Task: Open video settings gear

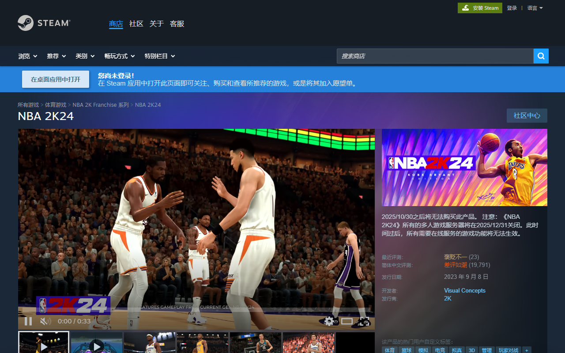Action: (329, 321)
